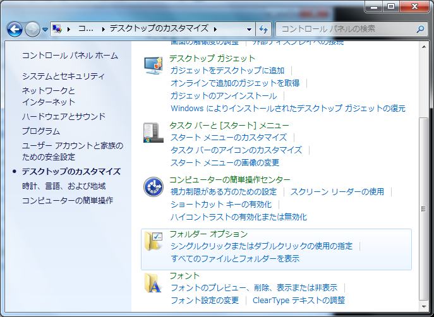Click タスク バーのアイコンのカスタマイズ

(x=236, y=150)
